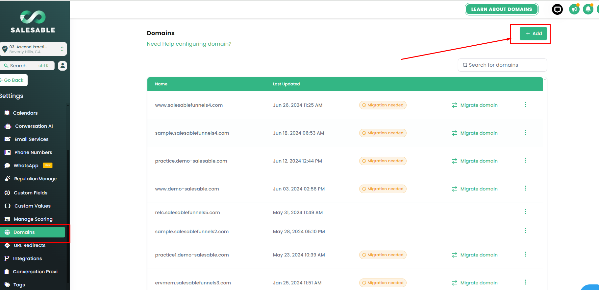Click the Email Services envelope icon
The height and width of the screenshot is (290, 599).
click(8, 139)
